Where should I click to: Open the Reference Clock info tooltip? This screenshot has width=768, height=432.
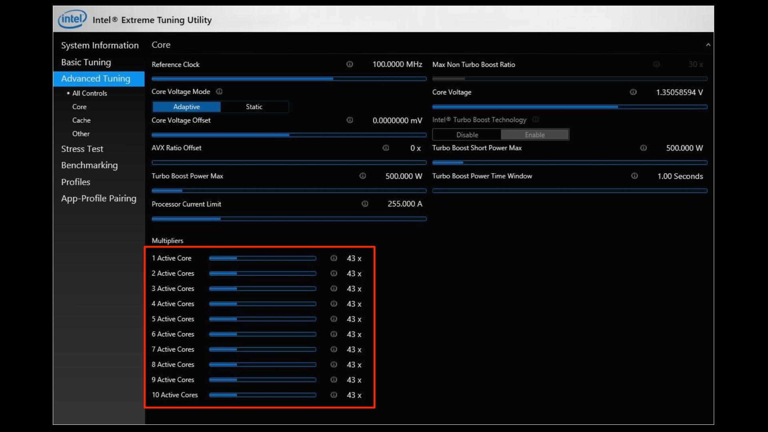tap(350, 64)
